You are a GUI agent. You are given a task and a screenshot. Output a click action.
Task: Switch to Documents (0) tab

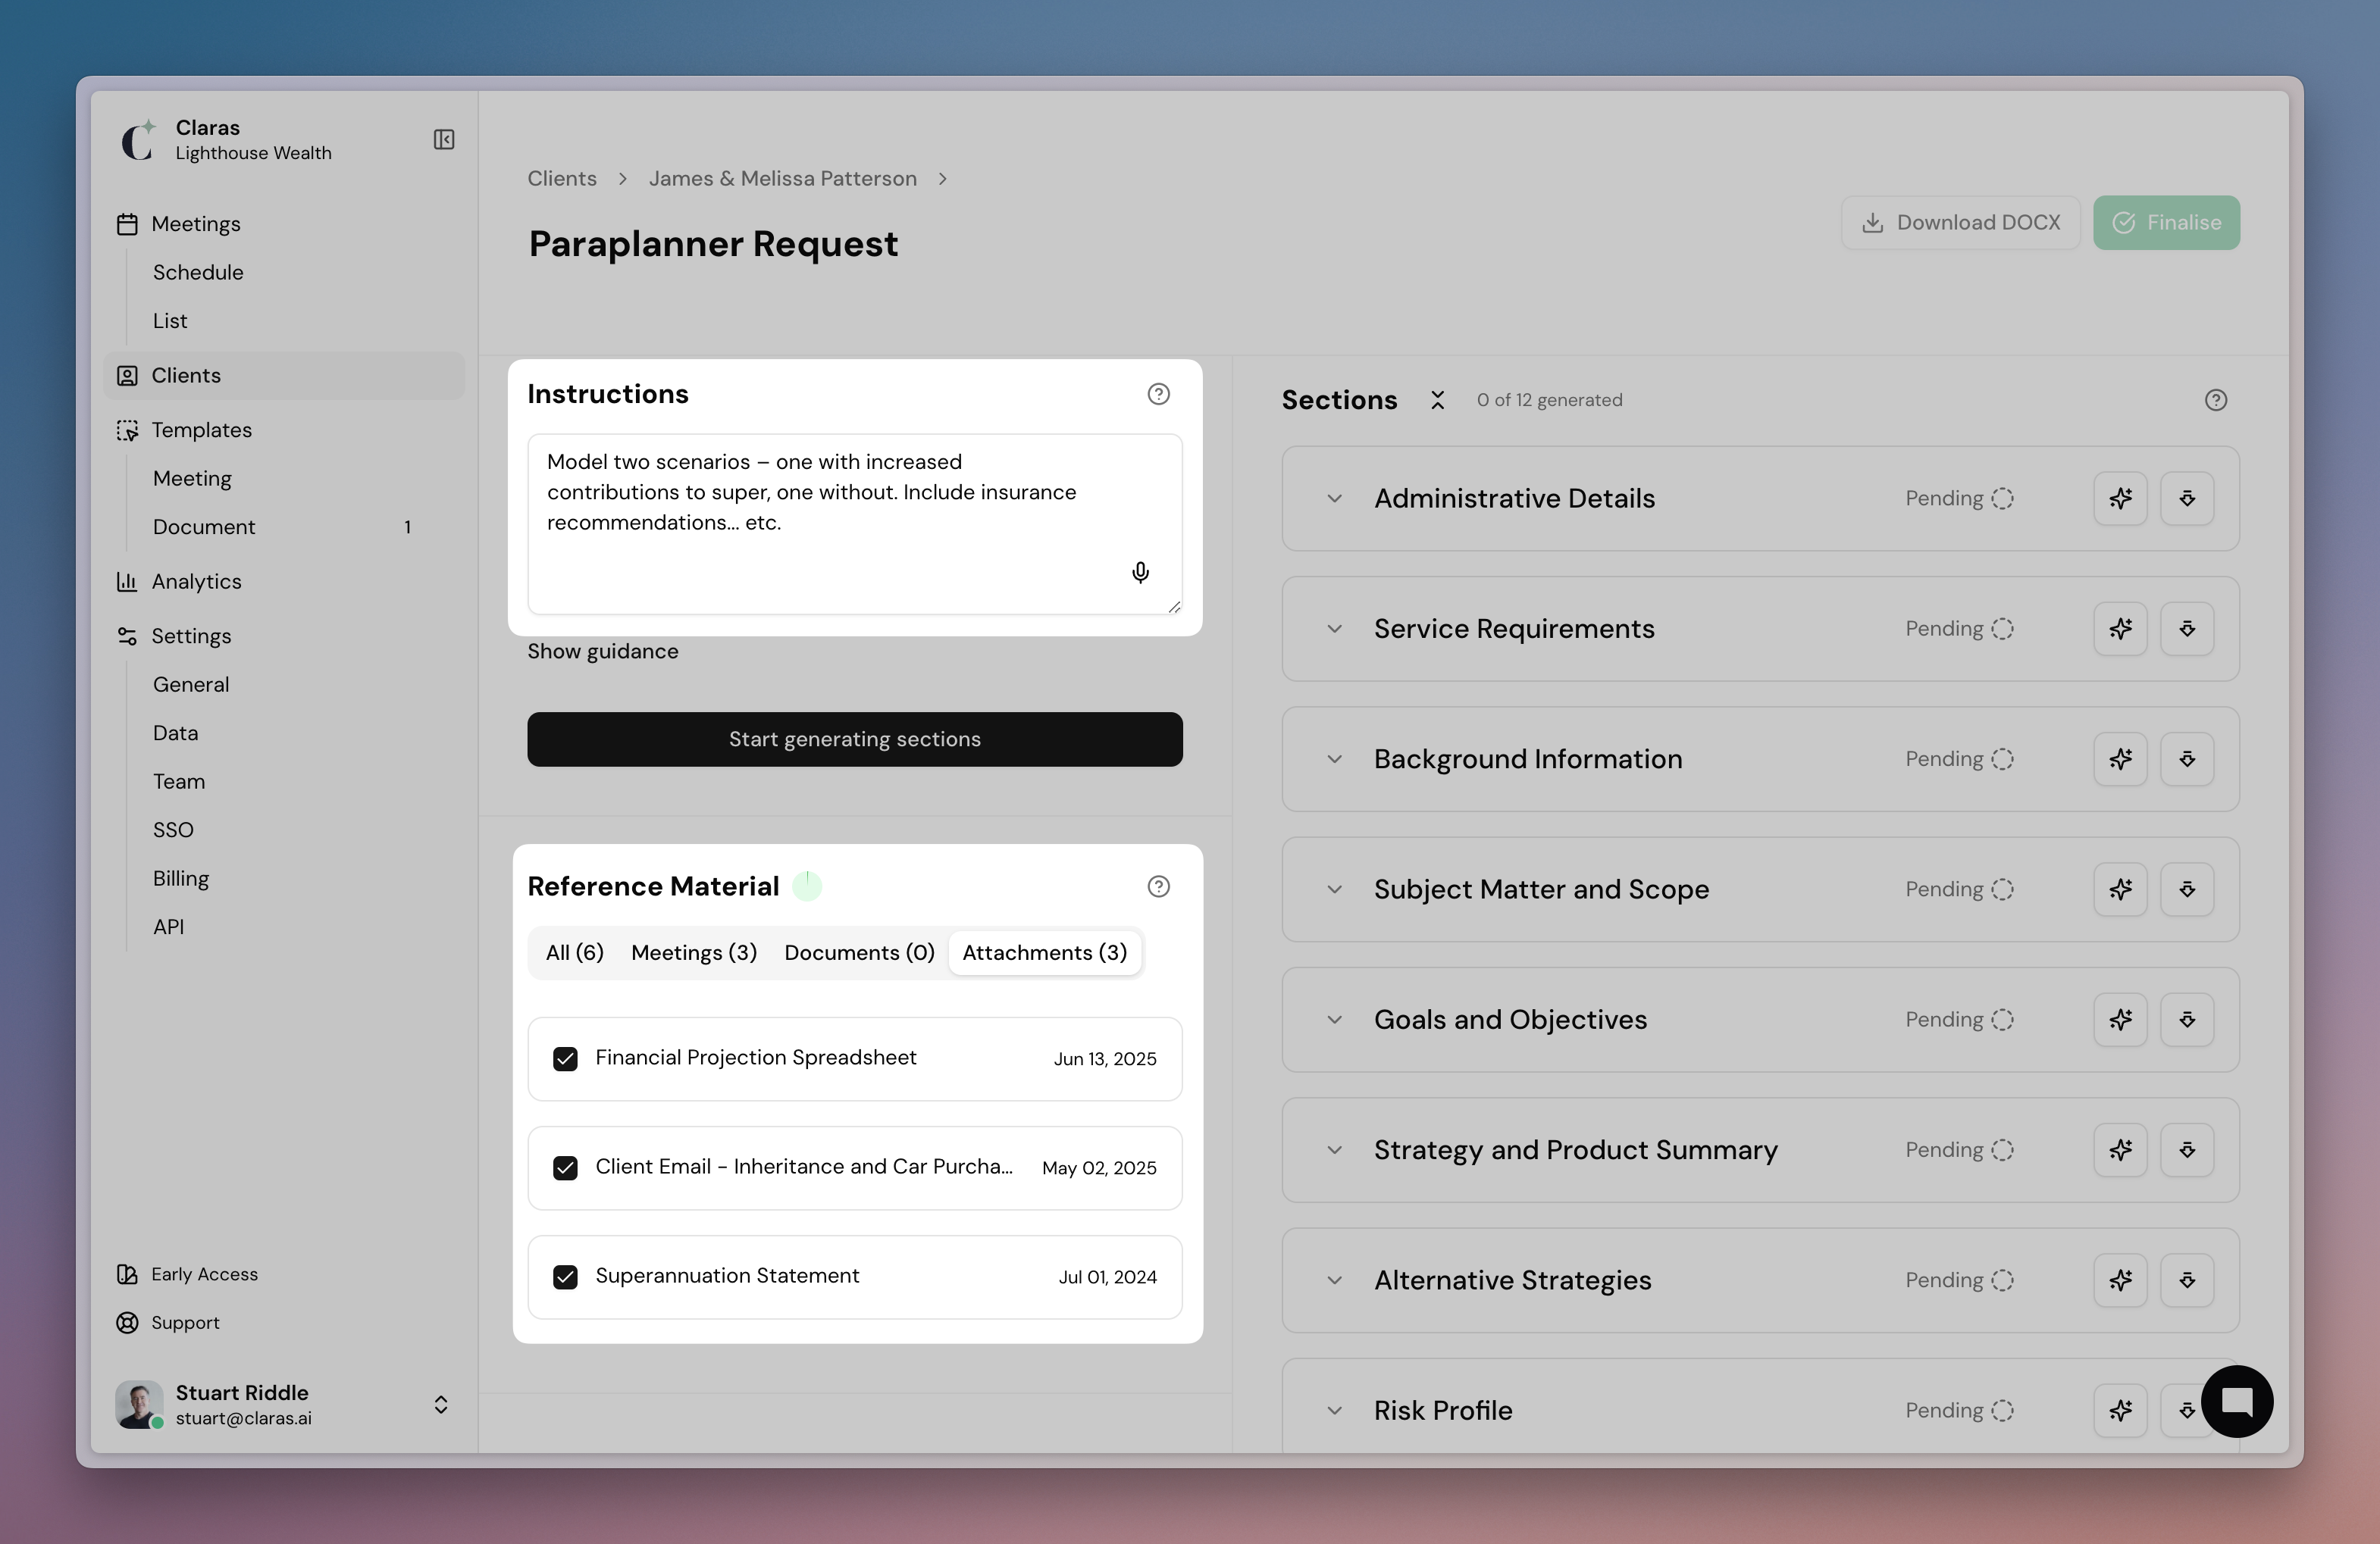point(859,952)
